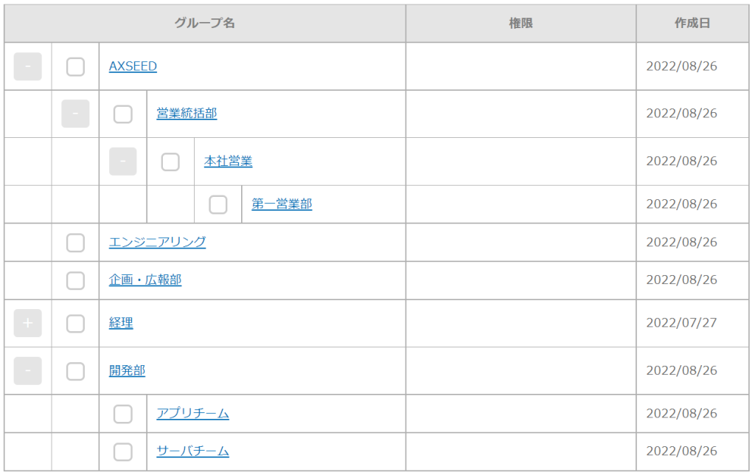
Task: Check the AXSEED checkbox
Action: coord(75,67)
